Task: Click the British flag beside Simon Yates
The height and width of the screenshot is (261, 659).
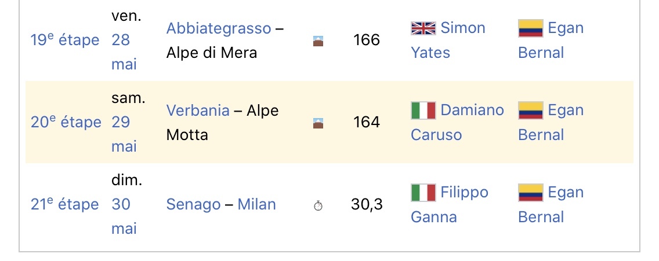Action: point(423,28)
